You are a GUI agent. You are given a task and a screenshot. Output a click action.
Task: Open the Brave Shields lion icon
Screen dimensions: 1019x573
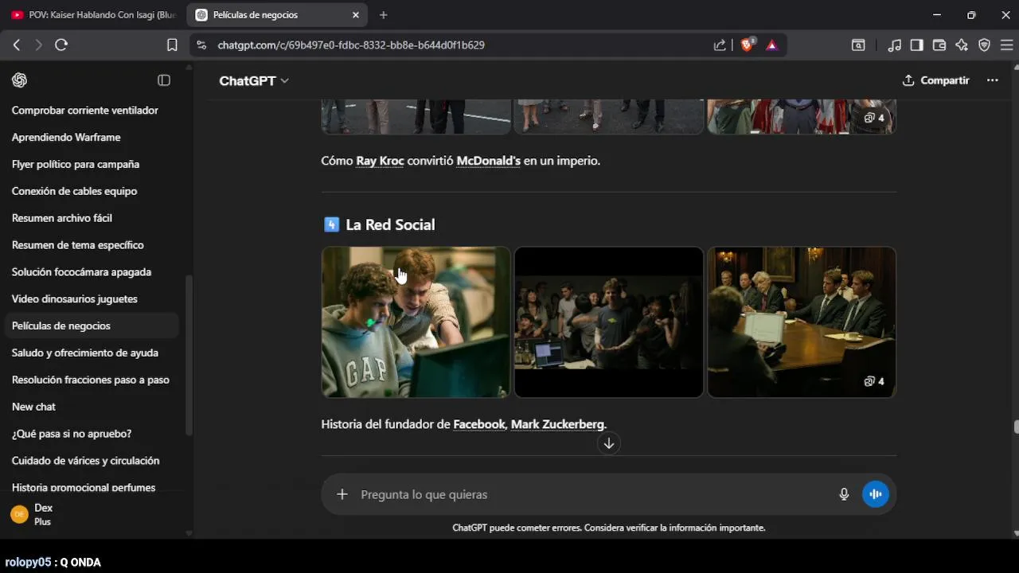tap(748, 45)
